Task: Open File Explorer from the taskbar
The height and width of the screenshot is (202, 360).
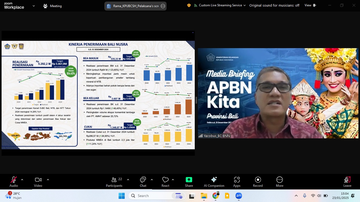Action: click(204, 196)
